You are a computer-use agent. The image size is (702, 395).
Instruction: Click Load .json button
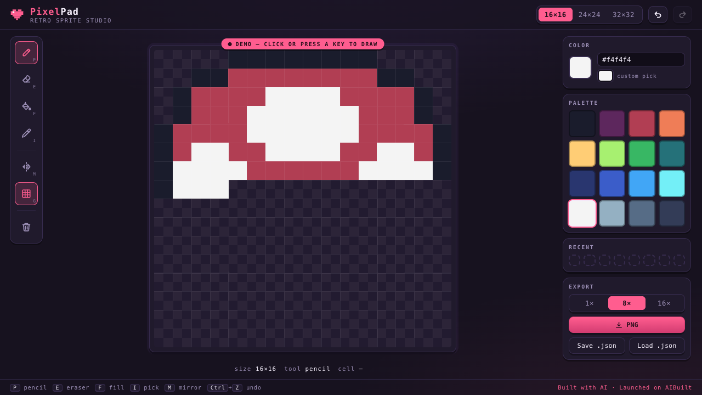(657, 346)
